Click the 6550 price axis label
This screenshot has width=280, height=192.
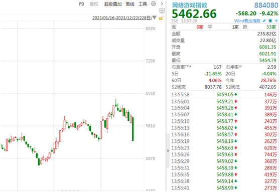151,94
